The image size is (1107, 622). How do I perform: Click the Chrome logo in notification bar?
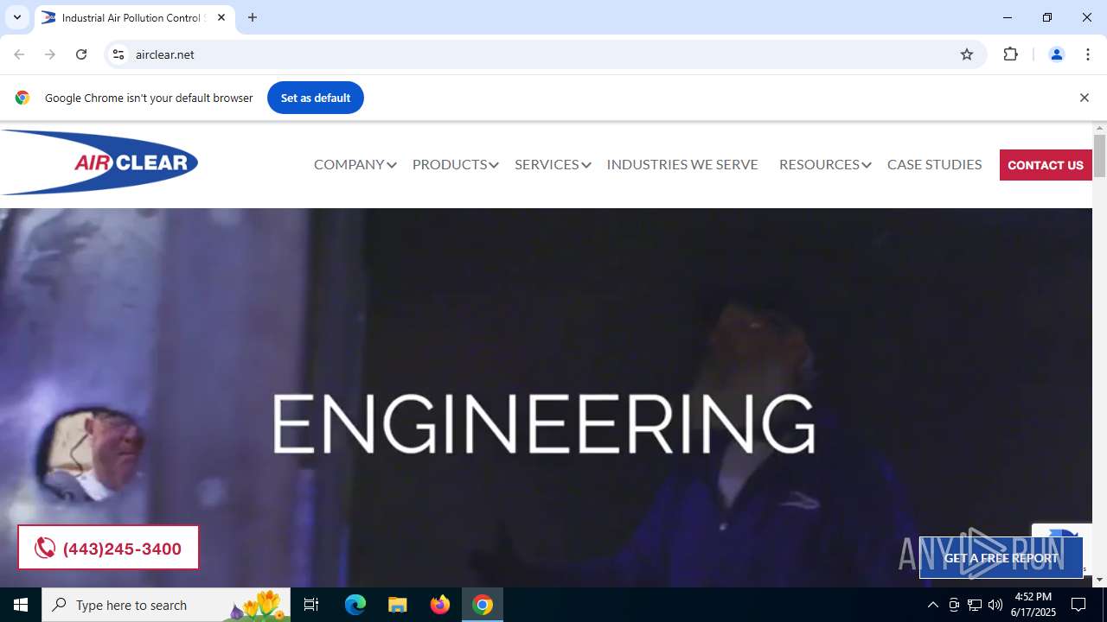22,98
